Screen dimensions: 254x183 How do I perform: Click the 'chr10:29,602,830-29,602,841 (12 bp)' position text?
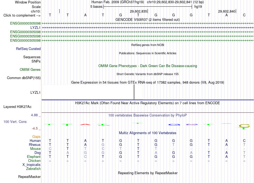(x=175, y=2)
